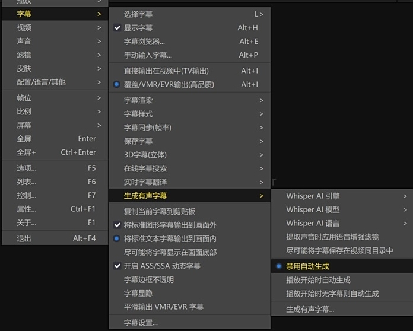This screenshot has height=331, width=413.
Task: Toggle 将标准图形字幕输出到画面外 option
Action: pyautogui.click(x=170, y=225)
